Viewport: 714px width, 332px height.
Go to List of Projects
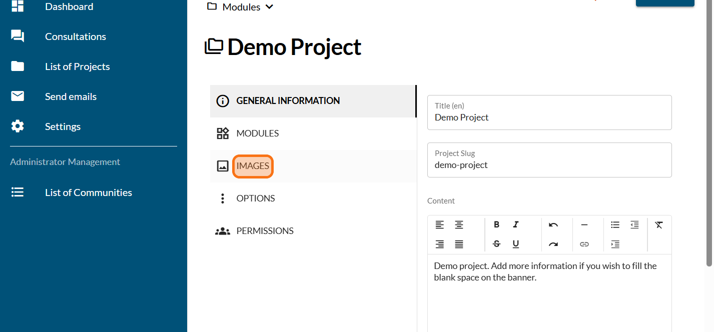[x=77, y=66]
